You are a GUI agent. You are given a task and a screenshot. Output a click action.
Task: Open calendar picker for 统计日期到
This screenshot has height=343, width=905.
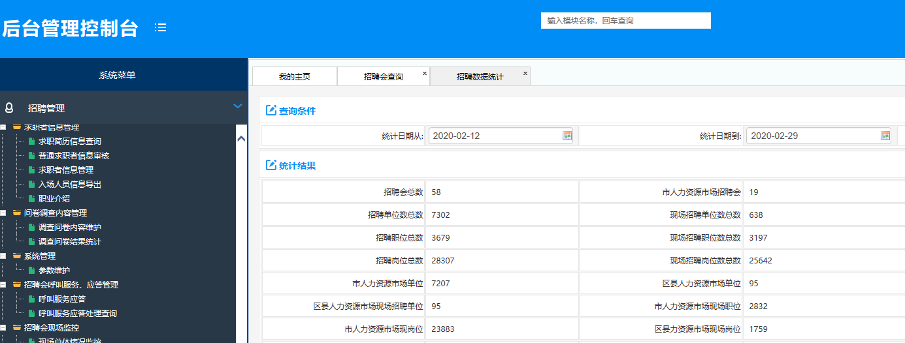885,136
